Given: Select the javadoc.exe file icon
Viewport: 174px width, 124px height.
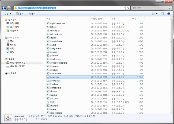Looking at the screenshot, I should [x=48, y=59].
